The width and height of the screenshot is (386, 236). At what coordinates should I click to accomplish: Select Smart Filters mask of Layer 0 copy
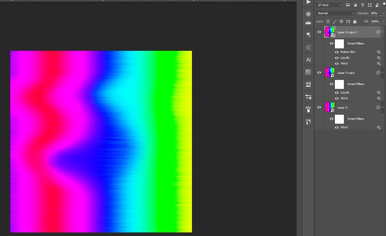339,84
